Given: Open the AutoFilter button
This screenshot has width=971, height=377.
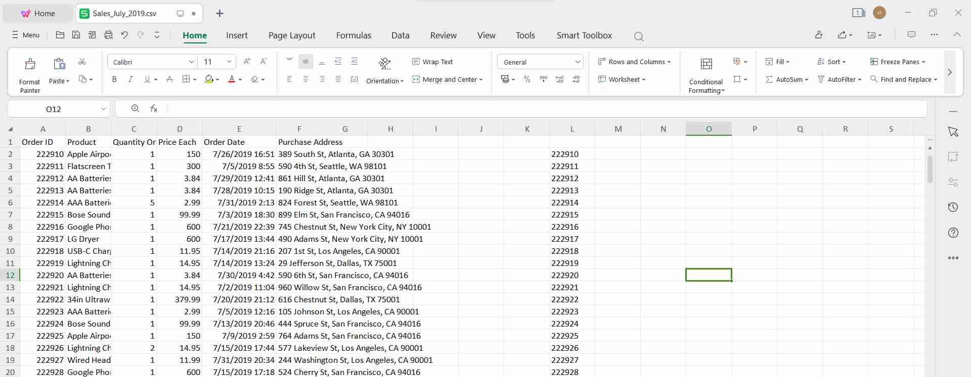Looking at the screenshot, I should (839, 79).
